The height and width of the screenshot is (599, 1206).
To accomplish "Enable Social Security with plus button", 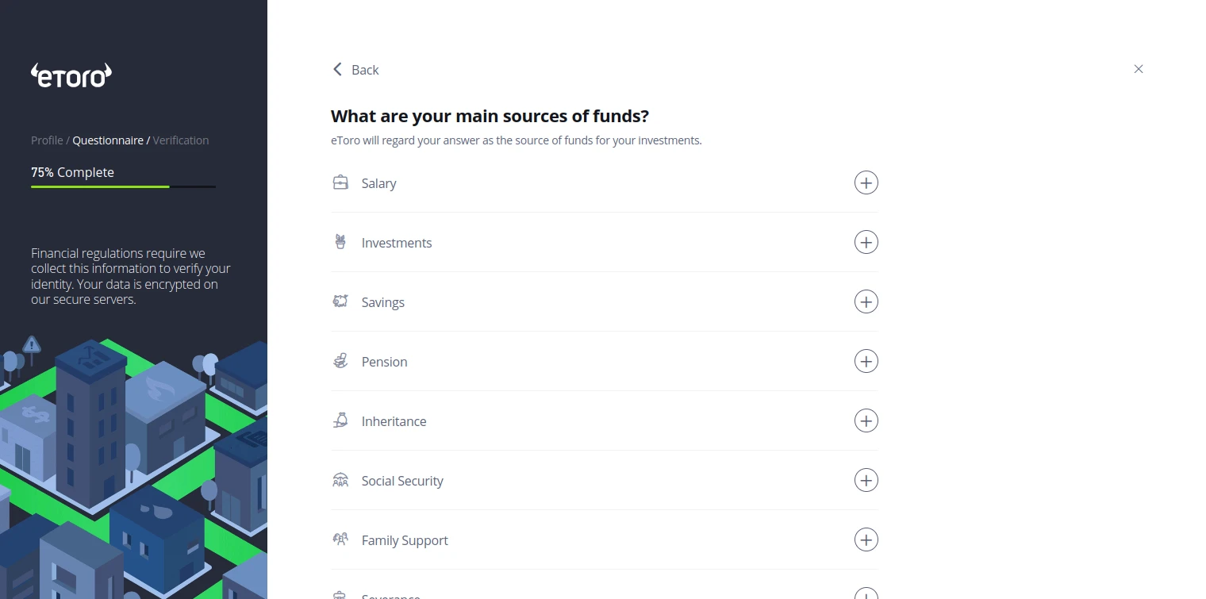I will [x=866, y=480].
